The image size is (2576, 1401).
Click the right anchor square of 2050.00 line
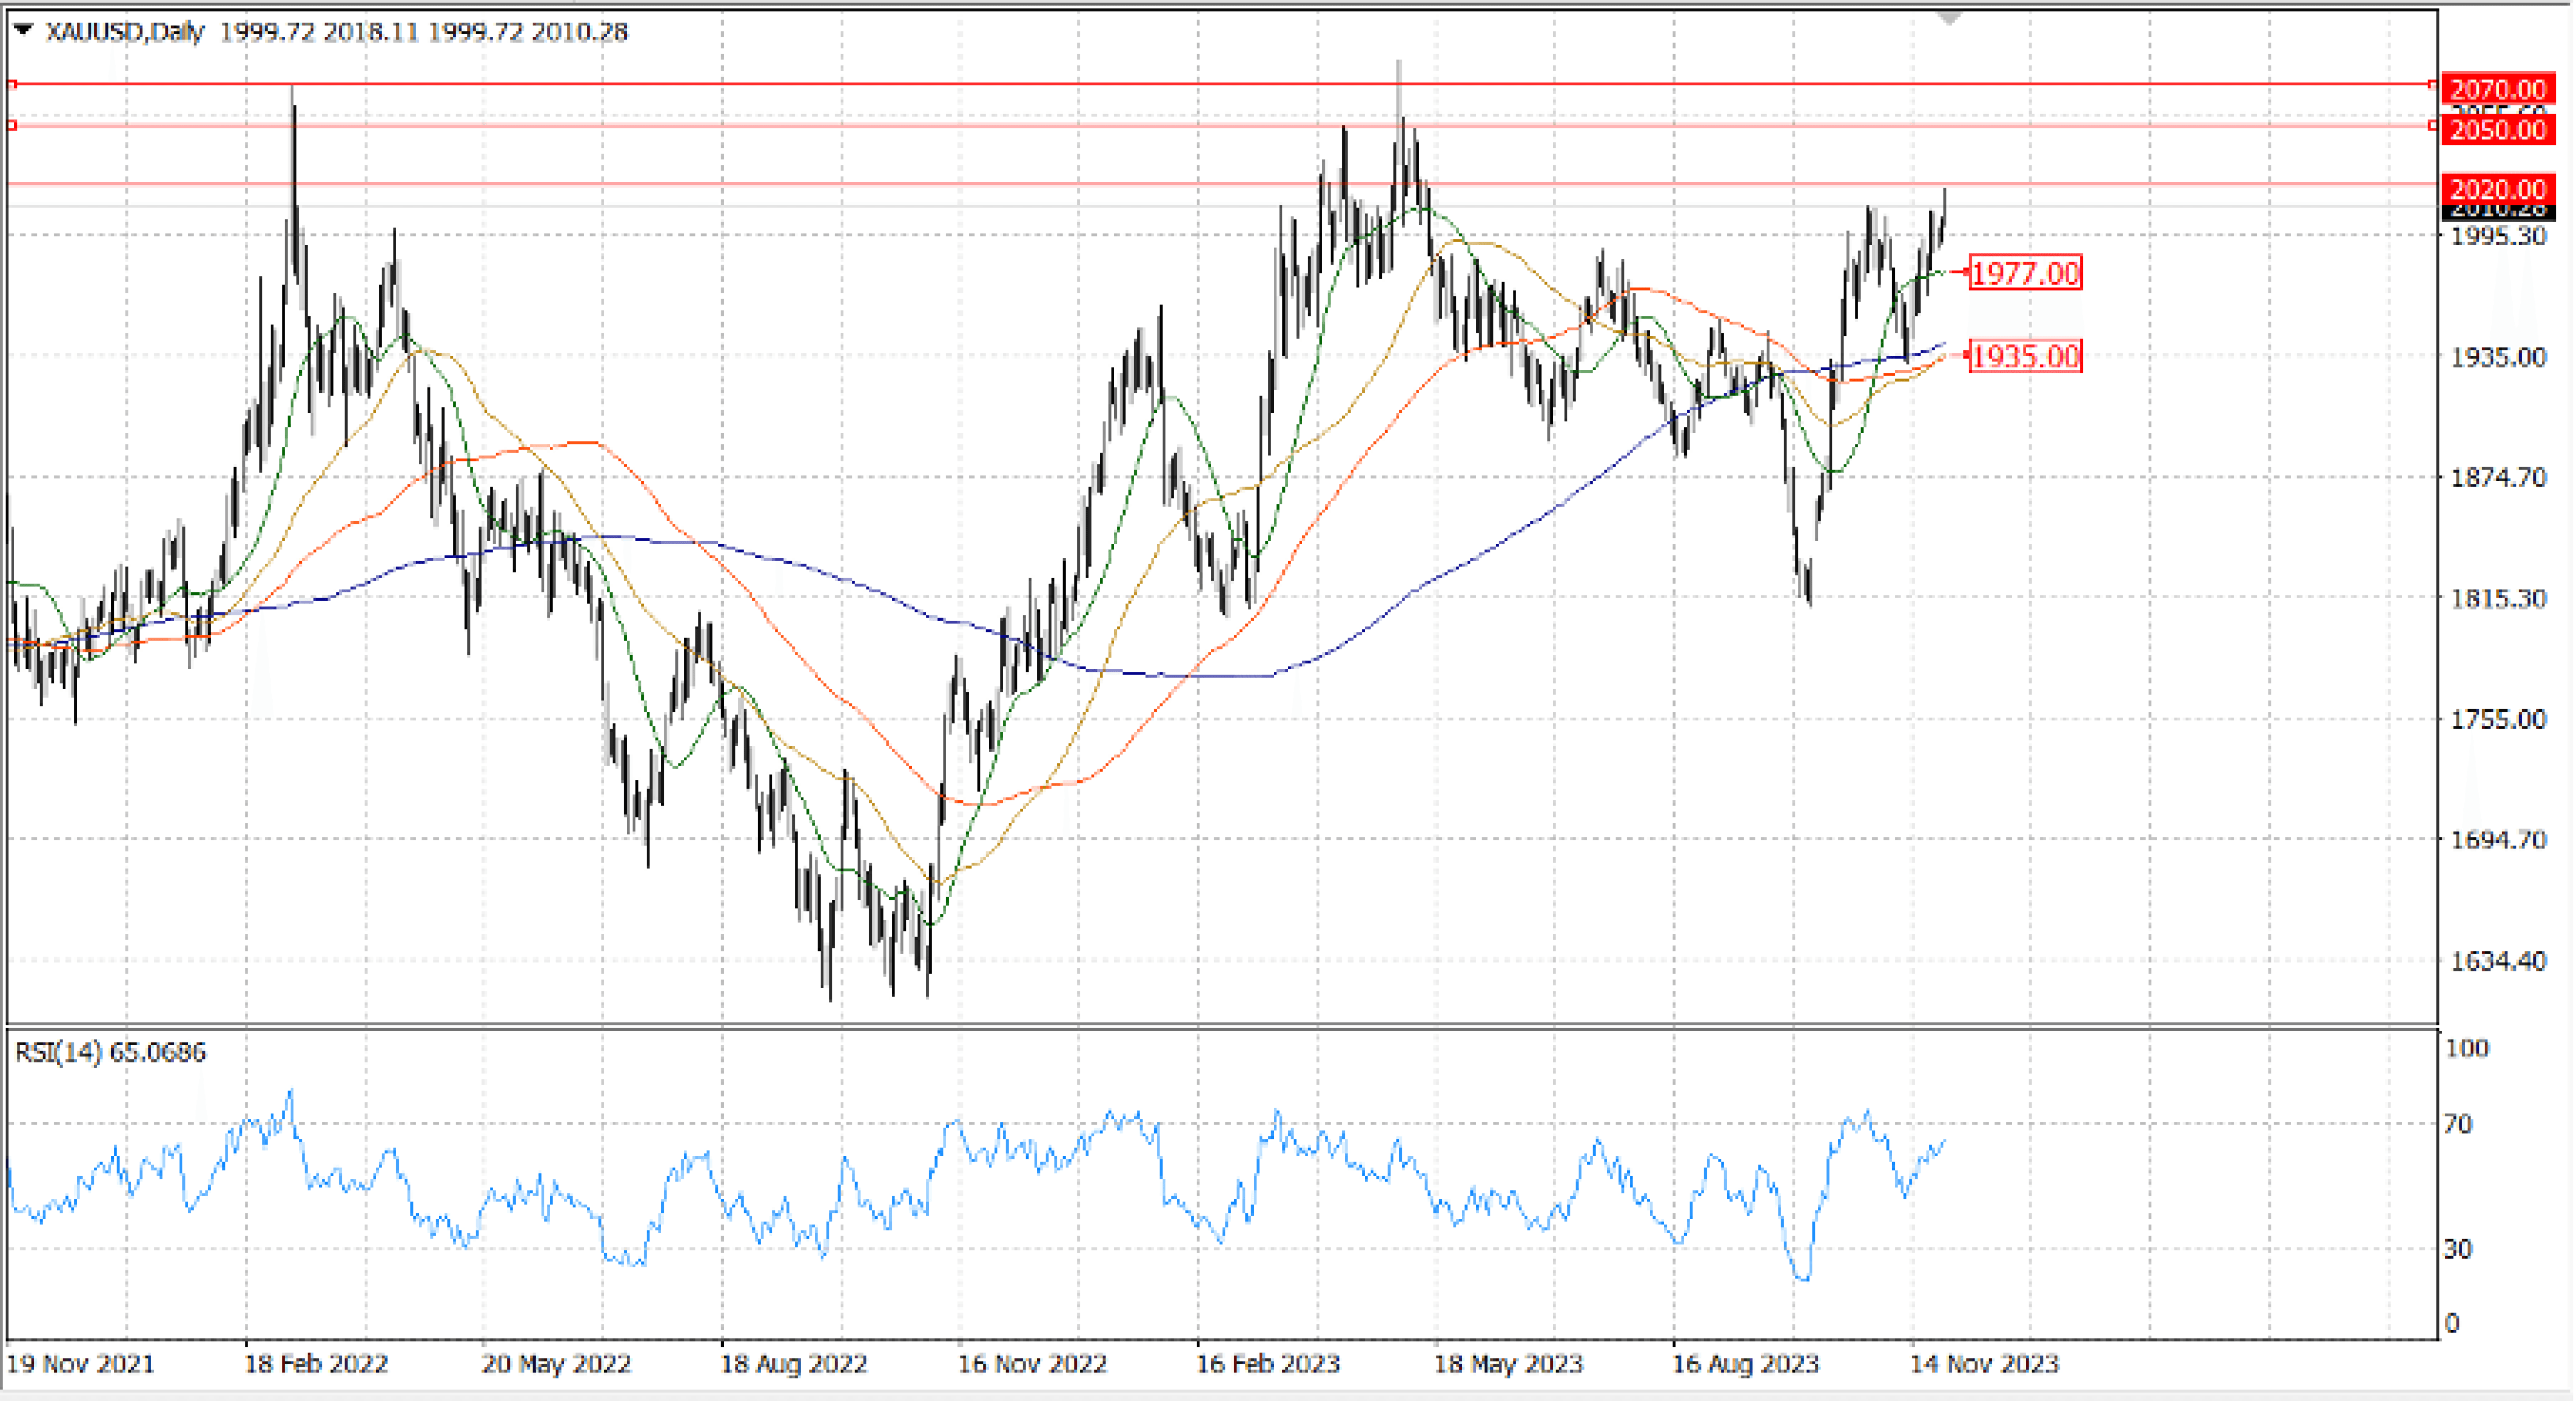[2432, 125]
